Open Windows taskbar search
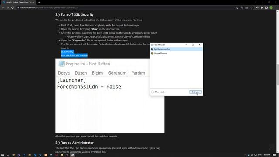The height and width of the screenshot is (157, 279). click(x=8, y=155)
